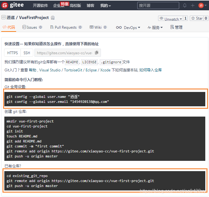This screenshot has width=209, height=197.
Task: Click the VueFirstProject repository name
Action: [34, 17]
